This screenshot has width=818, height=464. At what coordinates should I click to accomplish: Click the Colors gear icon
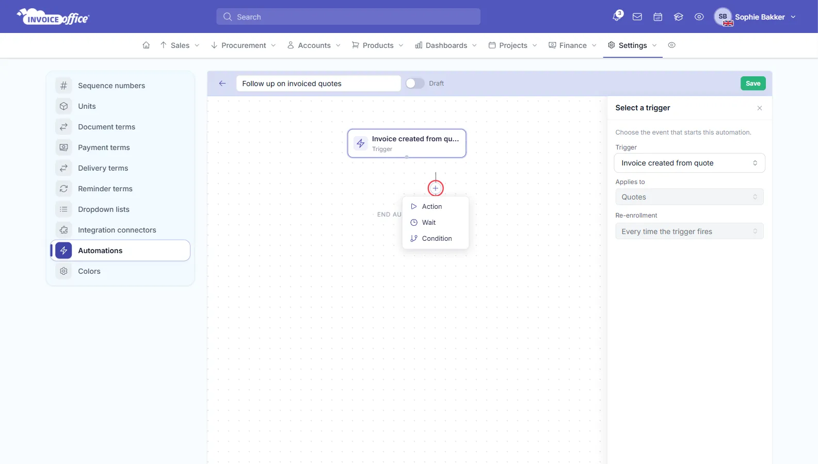pyautogui.click(x=63, y=271)
